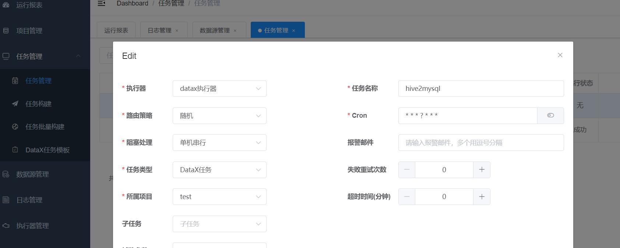The image size is (620, 248).
Task: Toggle the Cron expression switch button
Action: (x=550, y=116)
